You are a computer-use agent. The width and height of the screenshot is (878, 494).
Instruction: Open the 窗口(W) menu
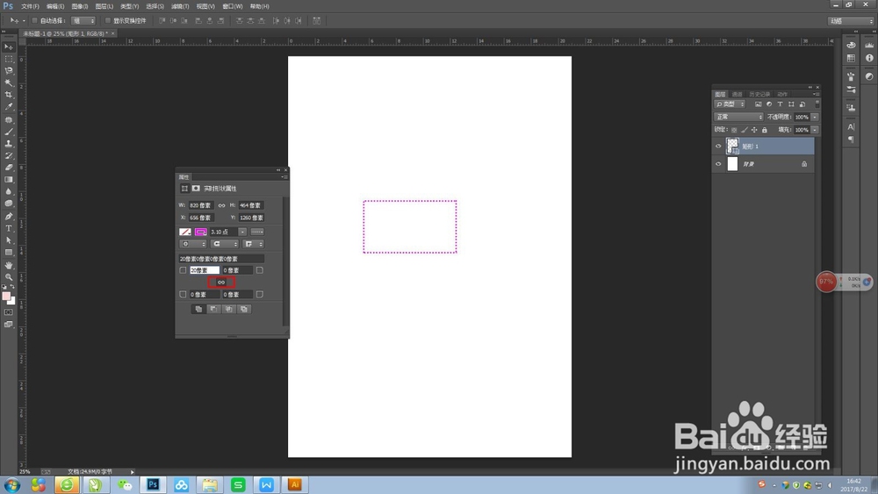click(x=233, y=6)
